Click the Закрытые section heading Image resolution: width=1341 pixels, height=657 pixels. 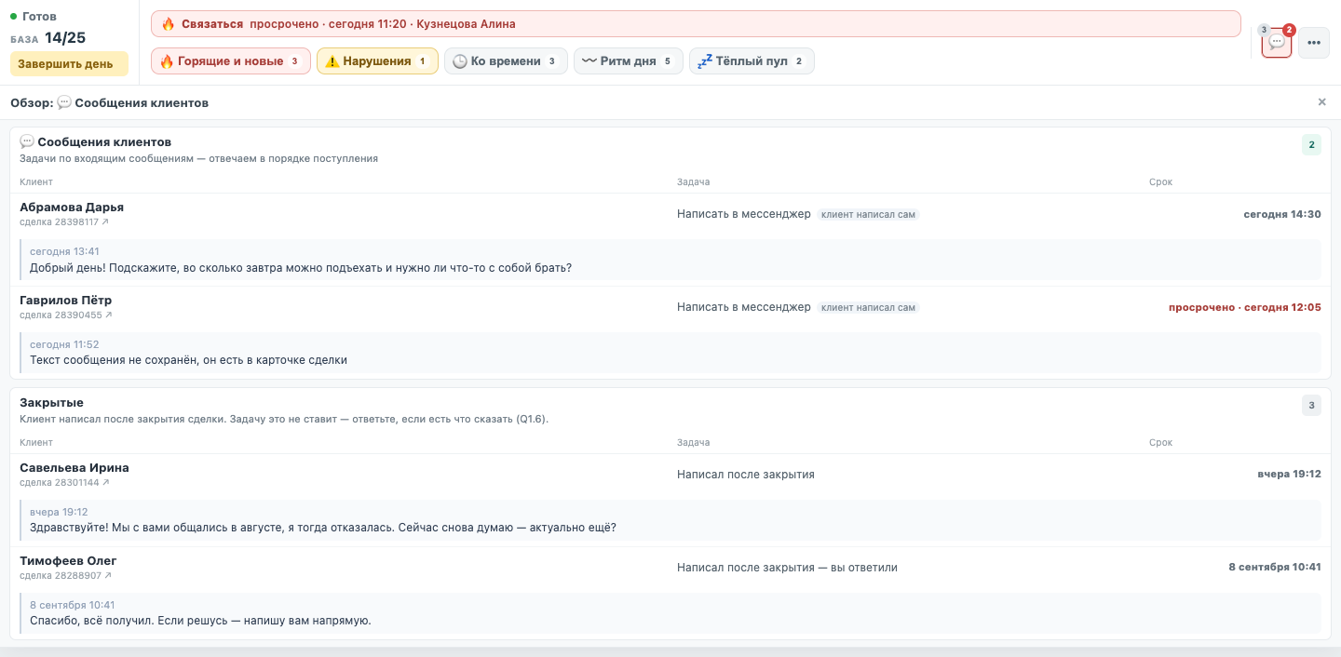point(51,403)
